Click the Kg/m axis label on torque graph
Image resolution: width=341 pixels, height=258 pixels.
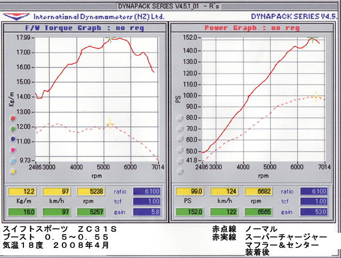12,99
